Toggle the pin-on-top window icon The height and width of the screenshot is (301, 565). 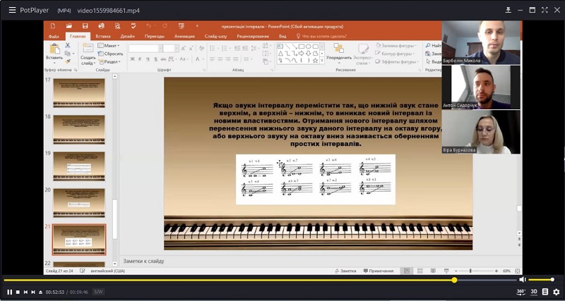pyautogui.click(x=508, y=10)
